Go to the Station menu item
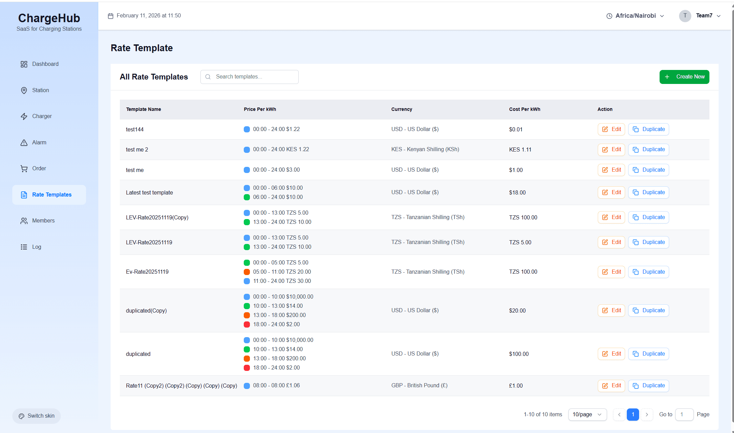 coord(41,90)
